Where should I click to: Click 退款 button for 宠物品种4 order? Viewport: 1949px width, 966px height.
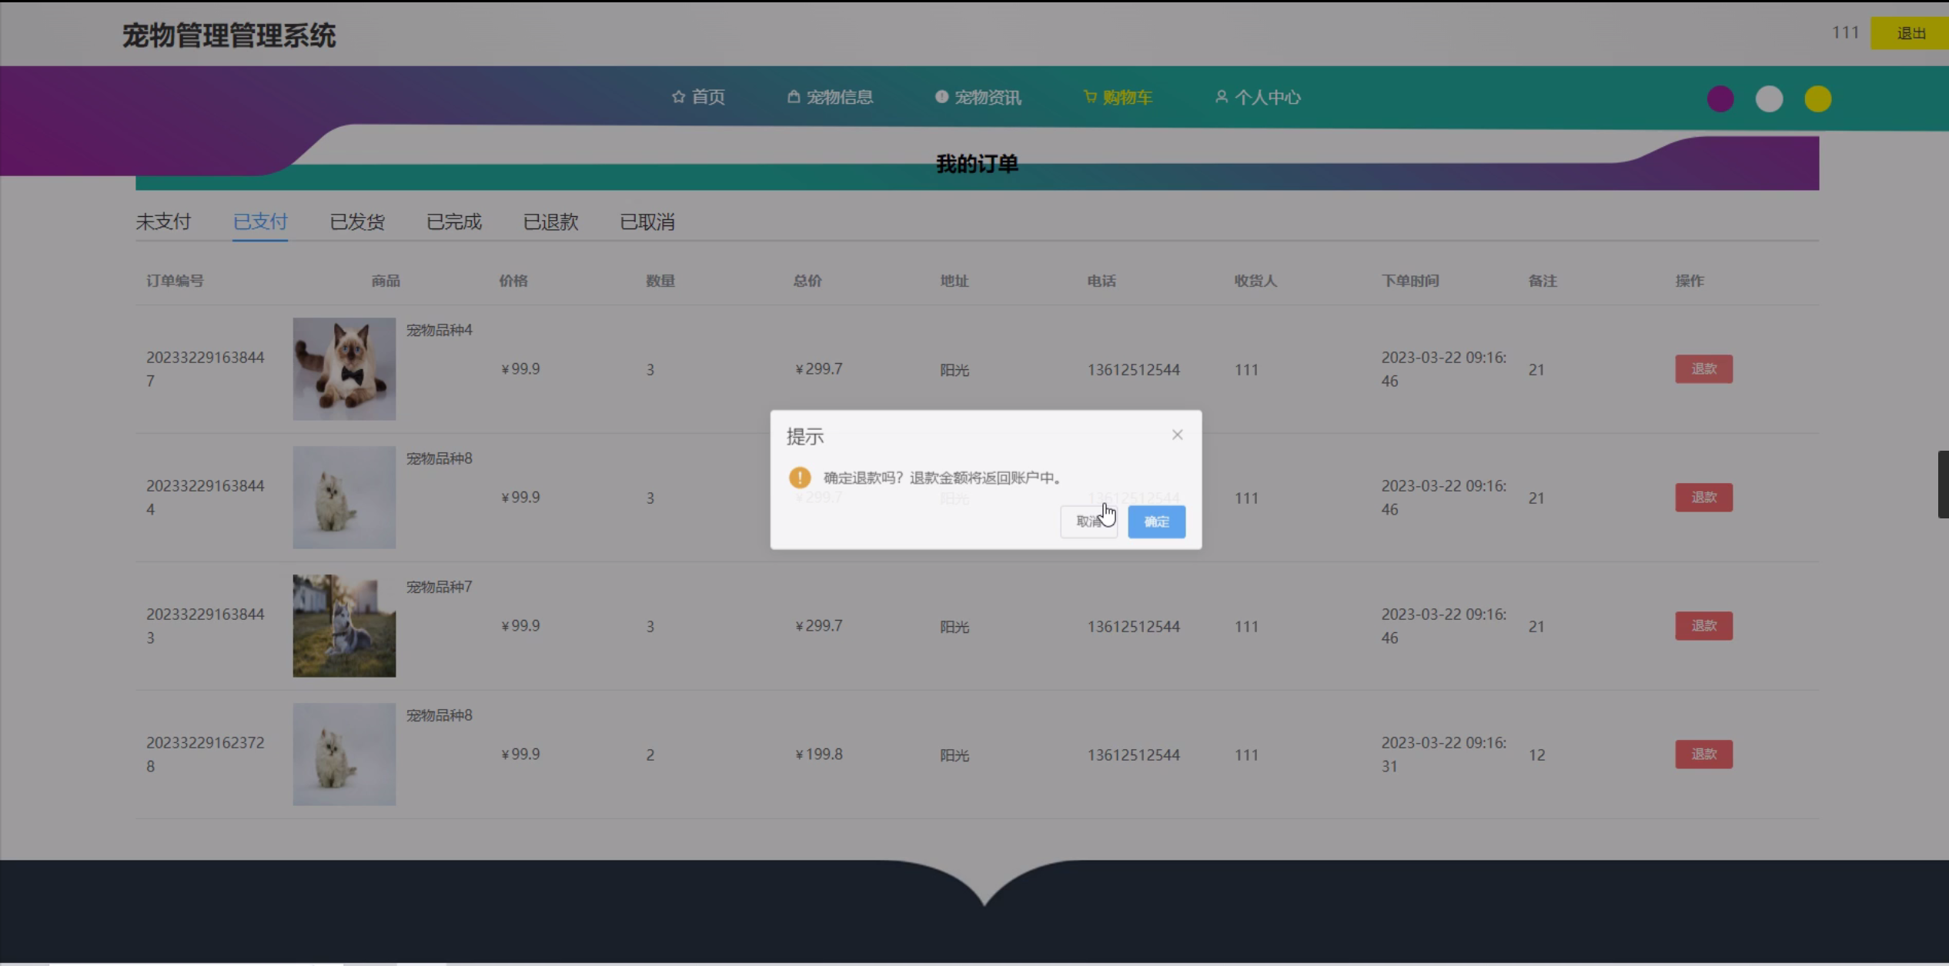(1703, 369)
